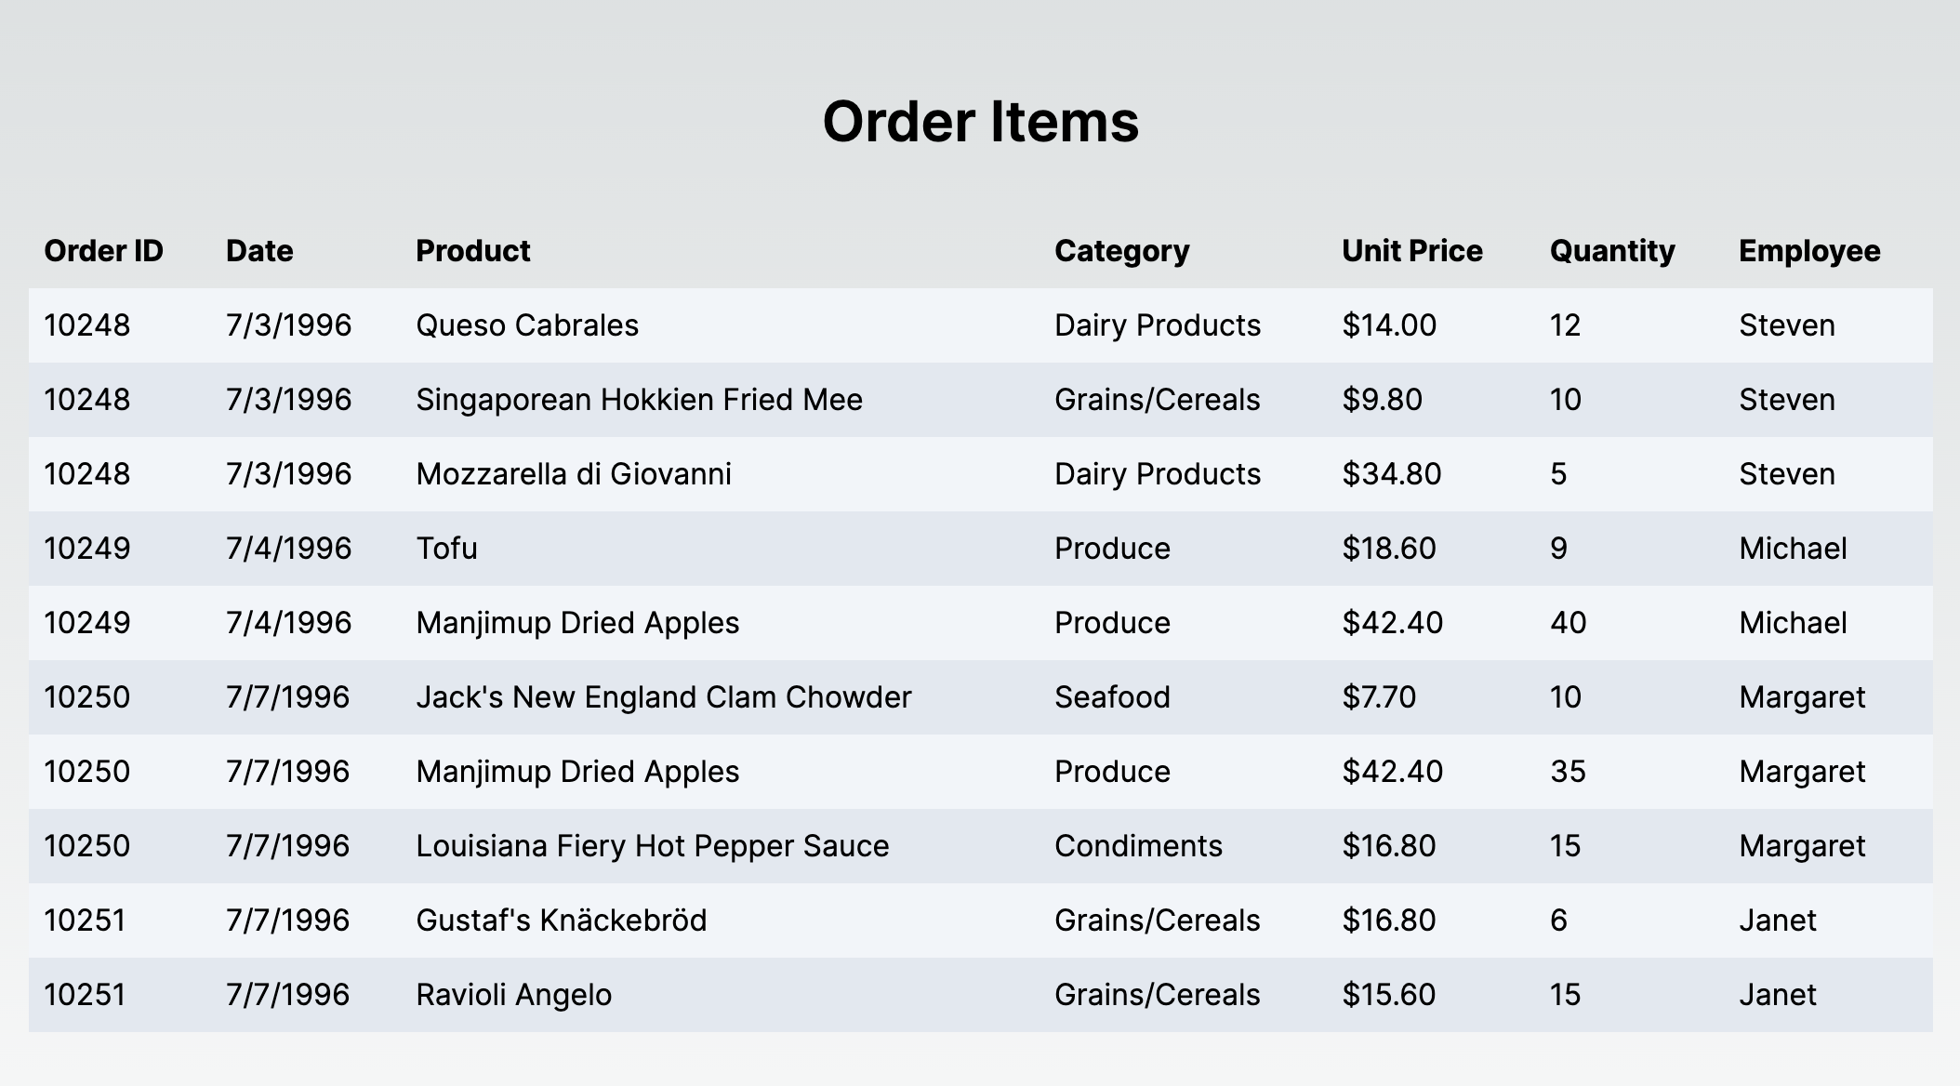Click the Order Items heading
This screenshot has height=1086, width=1960.
point(980,122)
